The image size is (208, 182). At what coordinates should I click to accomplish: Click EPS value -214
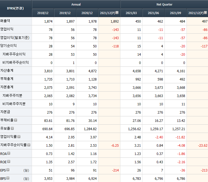115,170
